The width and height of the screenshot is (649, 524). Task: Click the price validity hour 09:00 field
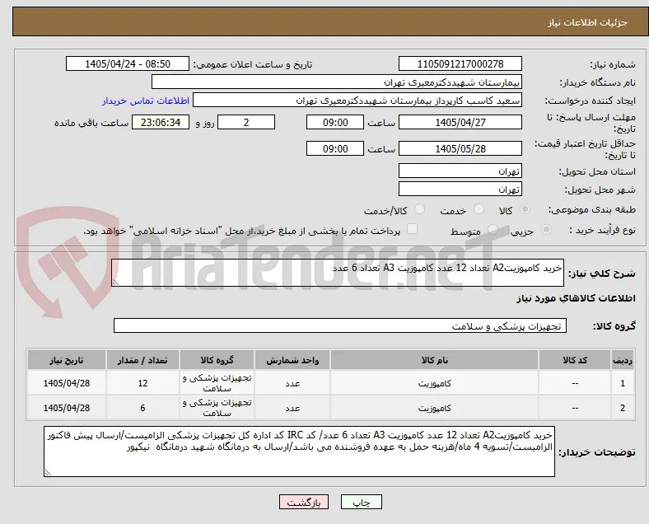335,148
